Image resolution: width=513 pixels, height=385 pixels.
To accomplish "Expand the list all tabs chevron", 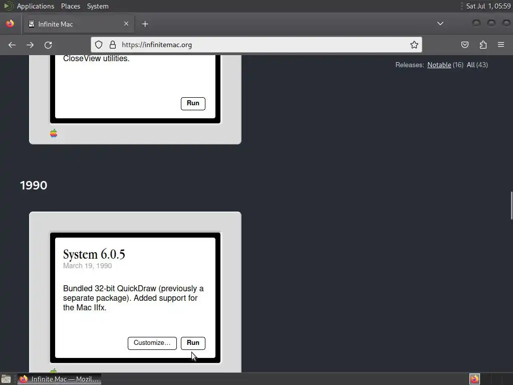I will point(440,24).
